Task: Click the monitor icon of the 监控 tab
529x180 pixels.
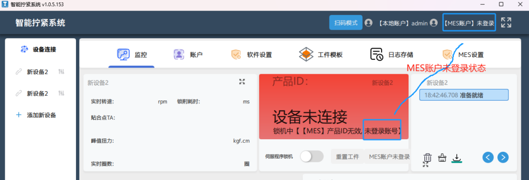Action: (x=123, y=54)
